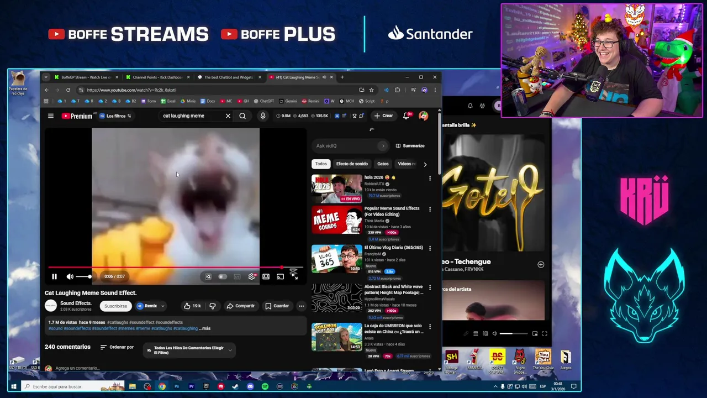Click the search magnifier button
The image size is (707, 398).
pos(242,116)
